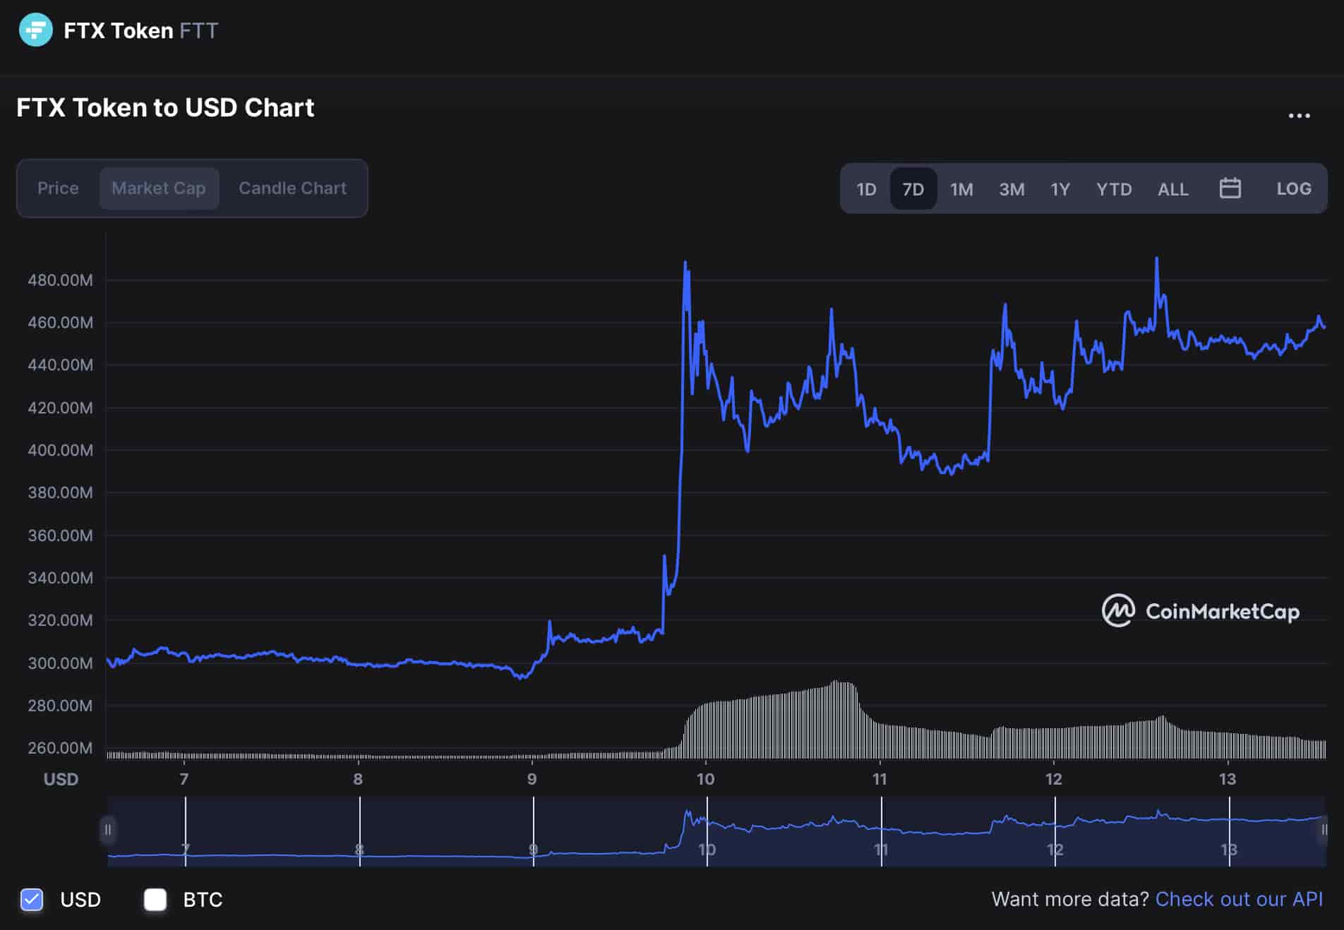This screenshot has width=1344, height=930.
Task: Click the FTX Token logo icon
Action: pos(37,30)
